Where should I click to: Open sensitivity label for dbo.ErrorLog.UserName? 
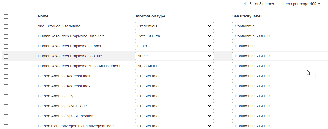tap(280, 26)
